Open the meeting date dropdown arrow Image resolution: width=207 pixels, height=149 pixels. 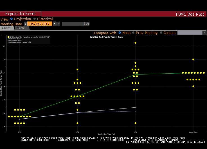[54, 24]
